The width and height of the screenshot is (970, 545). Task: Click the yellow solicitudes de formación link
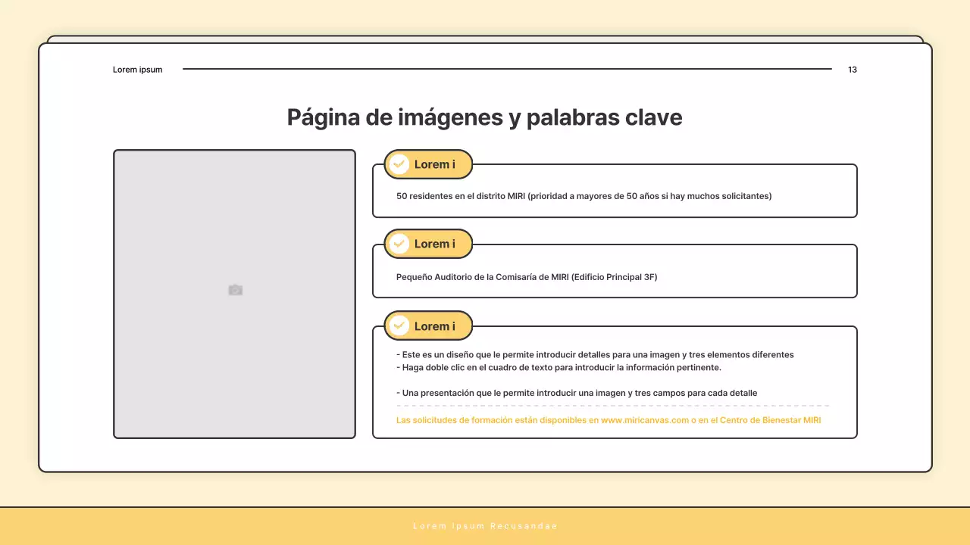click(608, 420)
